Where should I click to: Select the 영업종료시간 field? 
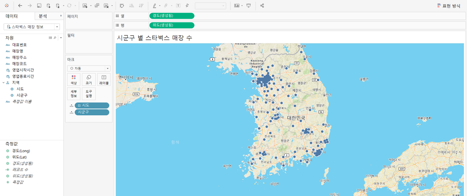pos(23,76)
